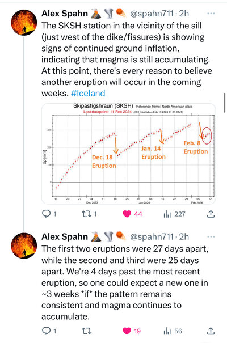Screen dimensions: 227x343
Task: Share the second tweet via share icon
Action: point(211,331)
